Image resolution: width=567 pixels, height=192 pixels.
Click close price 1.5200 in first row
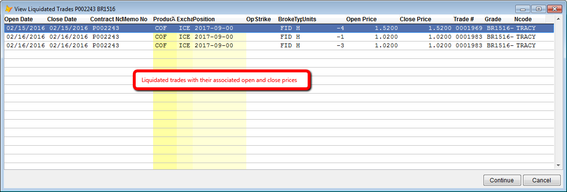click(439, 28)
